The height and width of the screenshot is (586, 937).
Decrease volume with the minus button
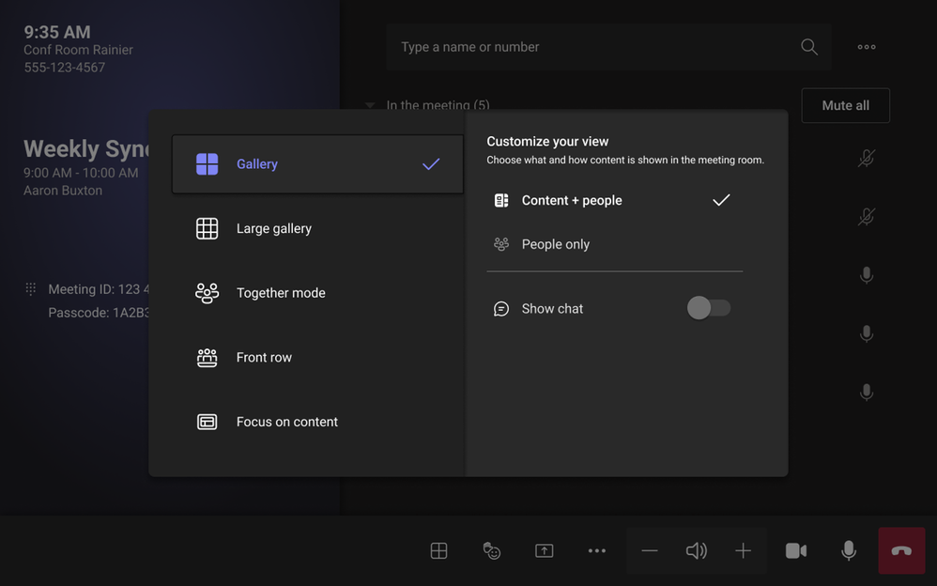coord(650,551)
